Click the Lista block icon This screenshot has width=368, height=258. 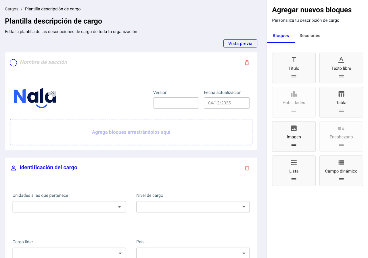point(294,163)
